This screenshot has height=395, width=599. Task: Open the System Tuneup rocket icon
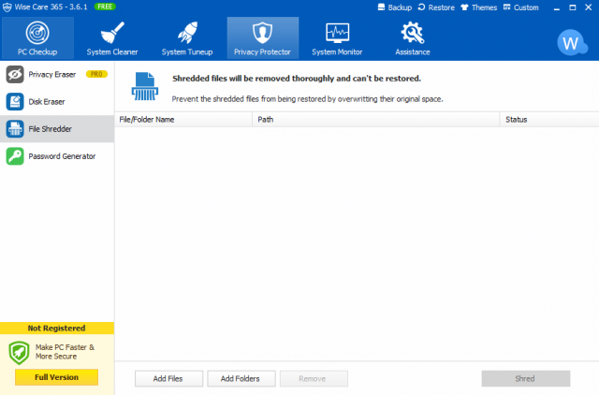coord(187,33)
